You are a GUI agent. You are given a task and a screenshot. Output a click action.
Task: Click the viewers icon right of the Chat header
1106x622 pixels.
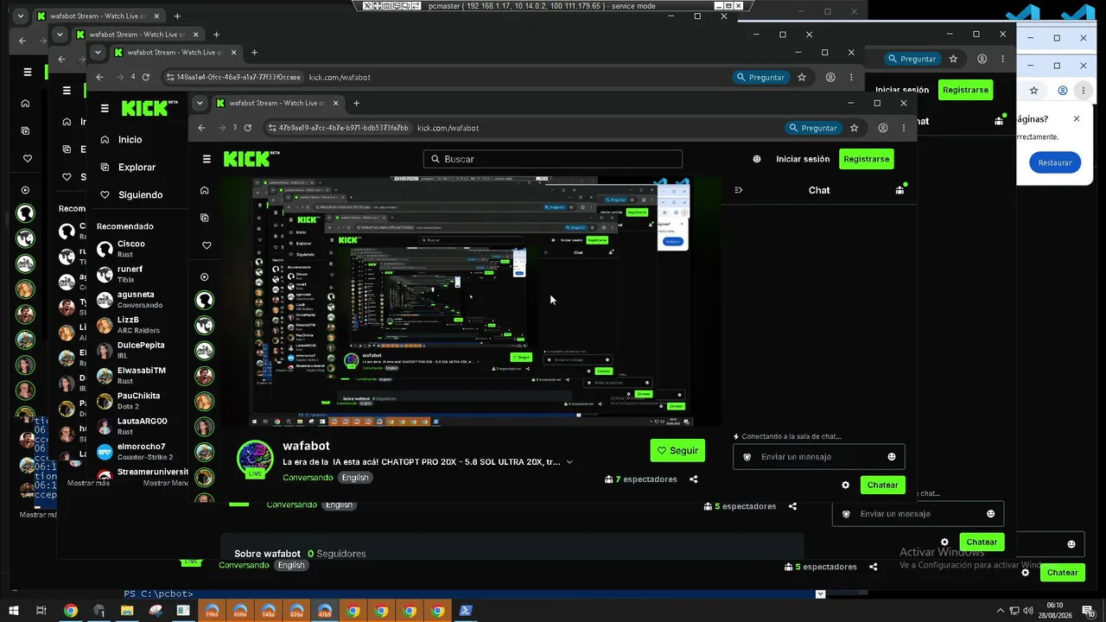(x=899, y=190)
